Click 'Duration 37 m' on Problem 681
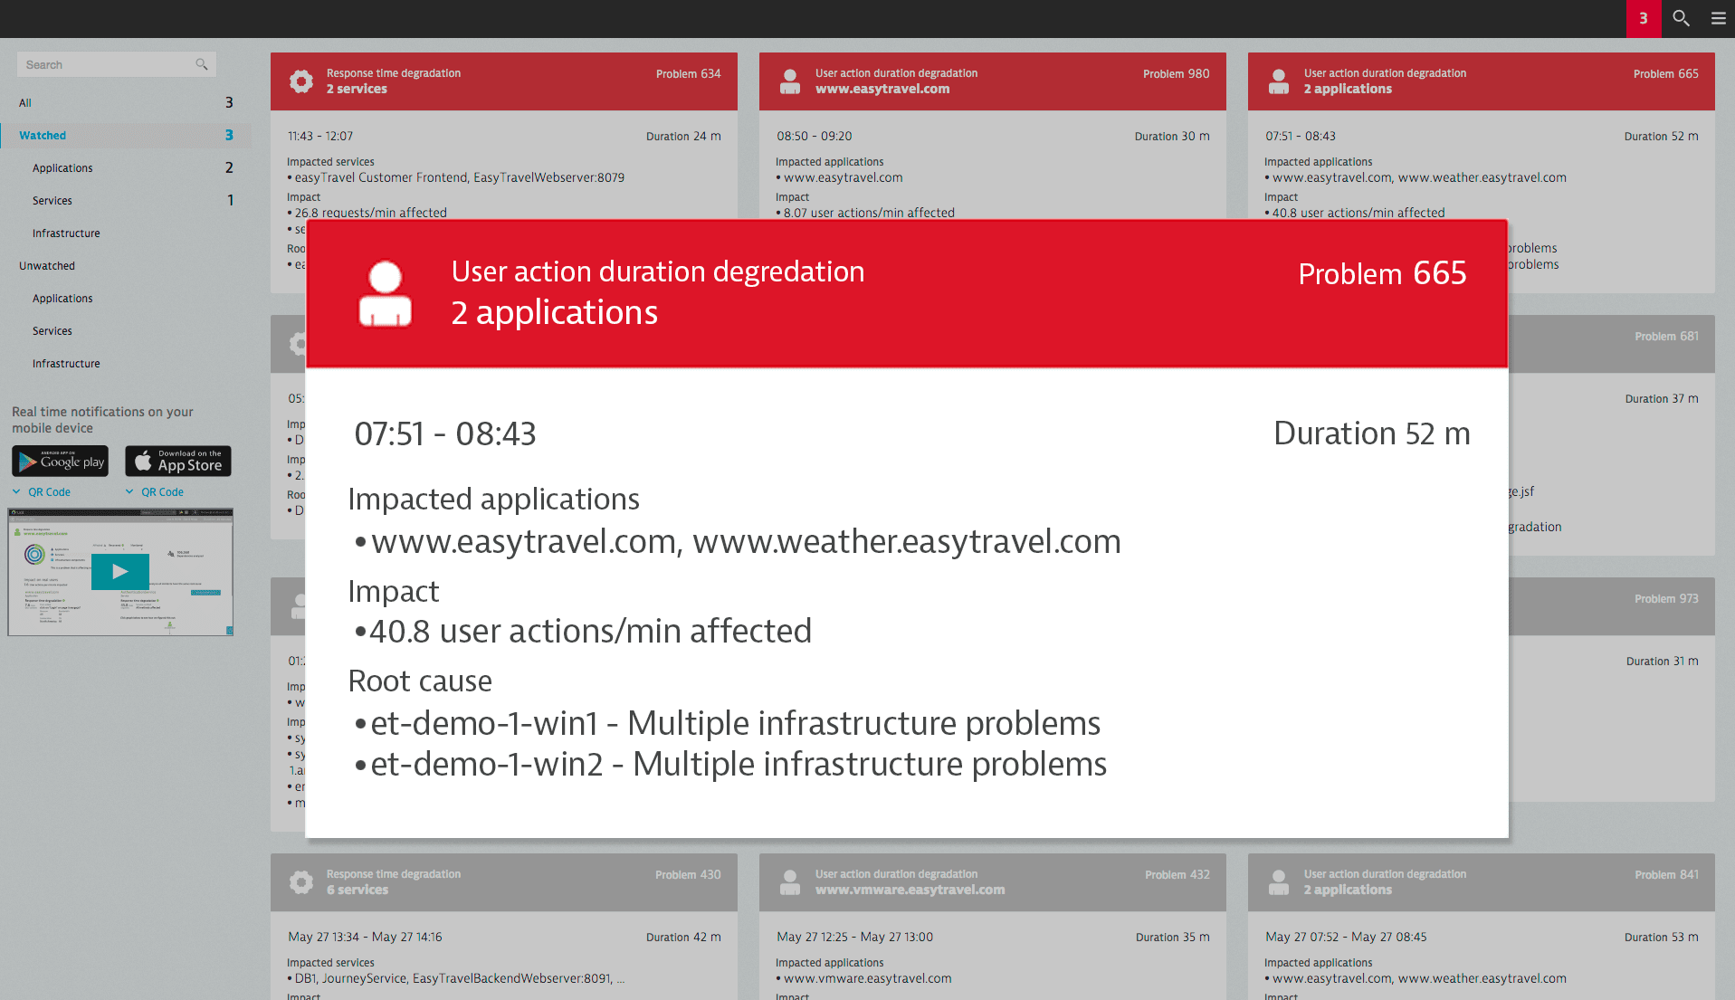The height and width of the screenshot is (1000, 1735). pos(1661,398)
